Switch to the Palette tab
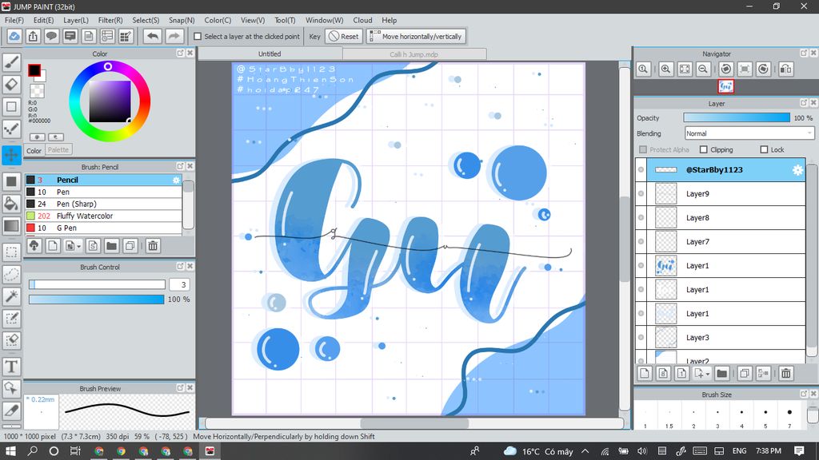 [x=58, y=149]
